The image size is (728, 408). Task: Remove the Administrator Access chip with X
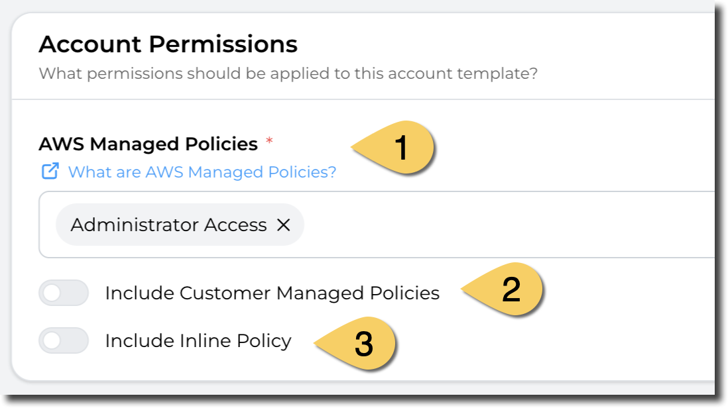(284, 225)
